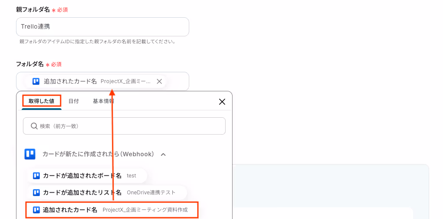Click the 親フォルダ名 label
Screen dimensions: 443x219
pos(33,10)
